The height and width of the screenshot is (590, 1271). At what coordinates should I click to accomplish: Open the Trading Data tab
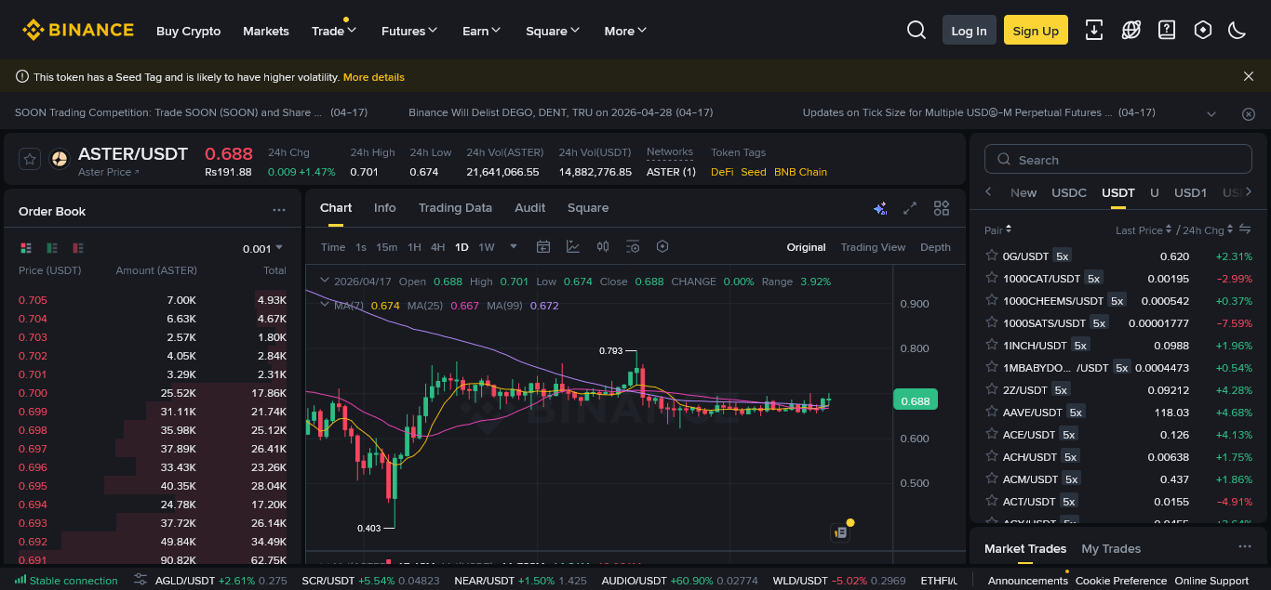click(455, 207)
